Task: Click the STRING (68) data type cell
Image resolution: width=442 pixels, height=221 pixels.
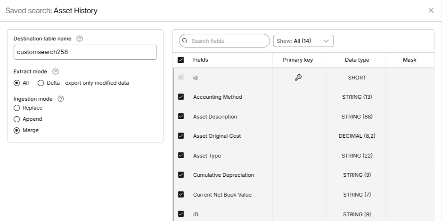Action: click(357, 117)
